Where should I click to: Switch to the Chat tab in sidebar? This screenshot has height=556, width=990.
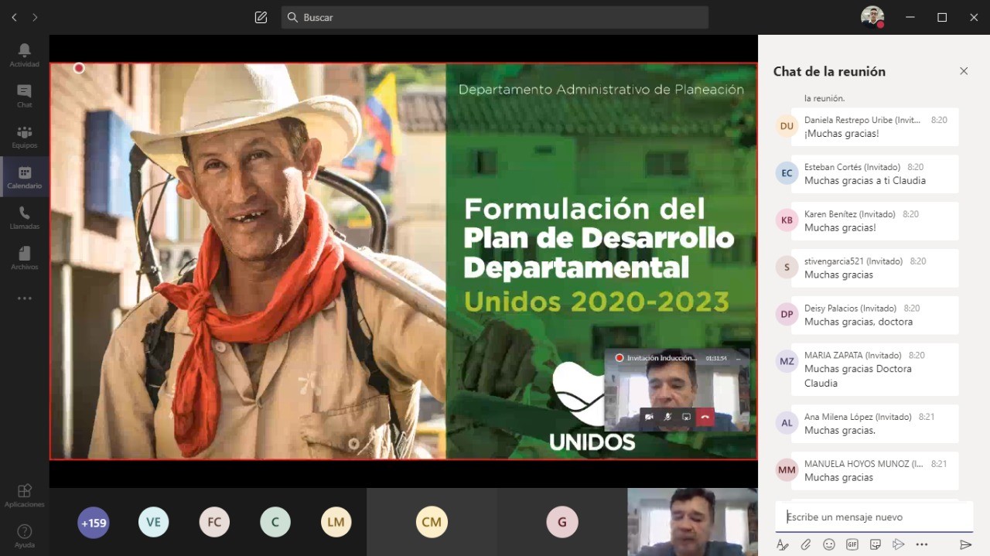[x=25, y=95]
